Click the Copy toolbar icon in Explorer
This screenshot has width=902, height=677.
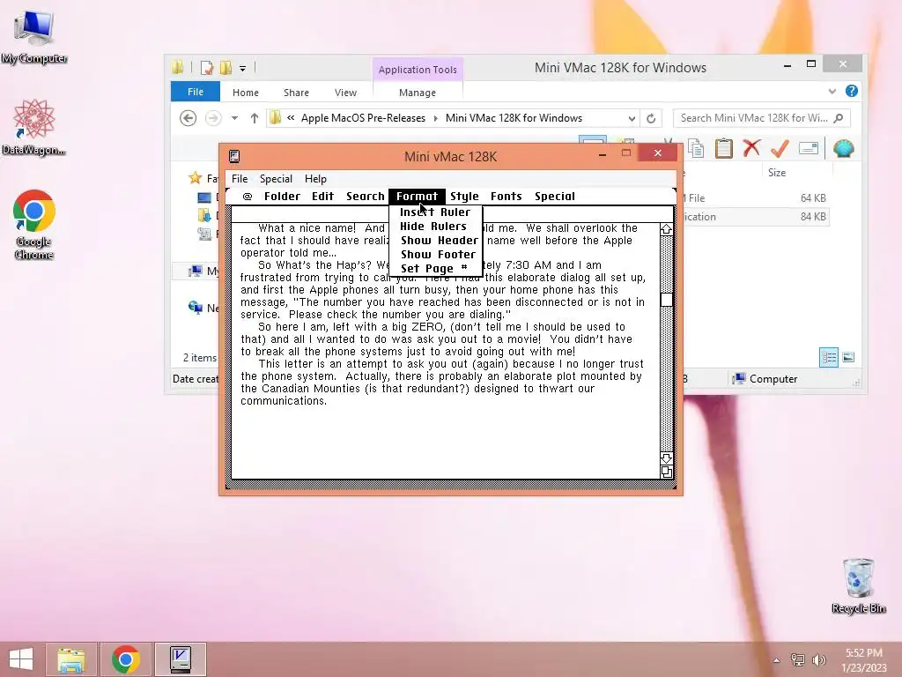point(696,148)
